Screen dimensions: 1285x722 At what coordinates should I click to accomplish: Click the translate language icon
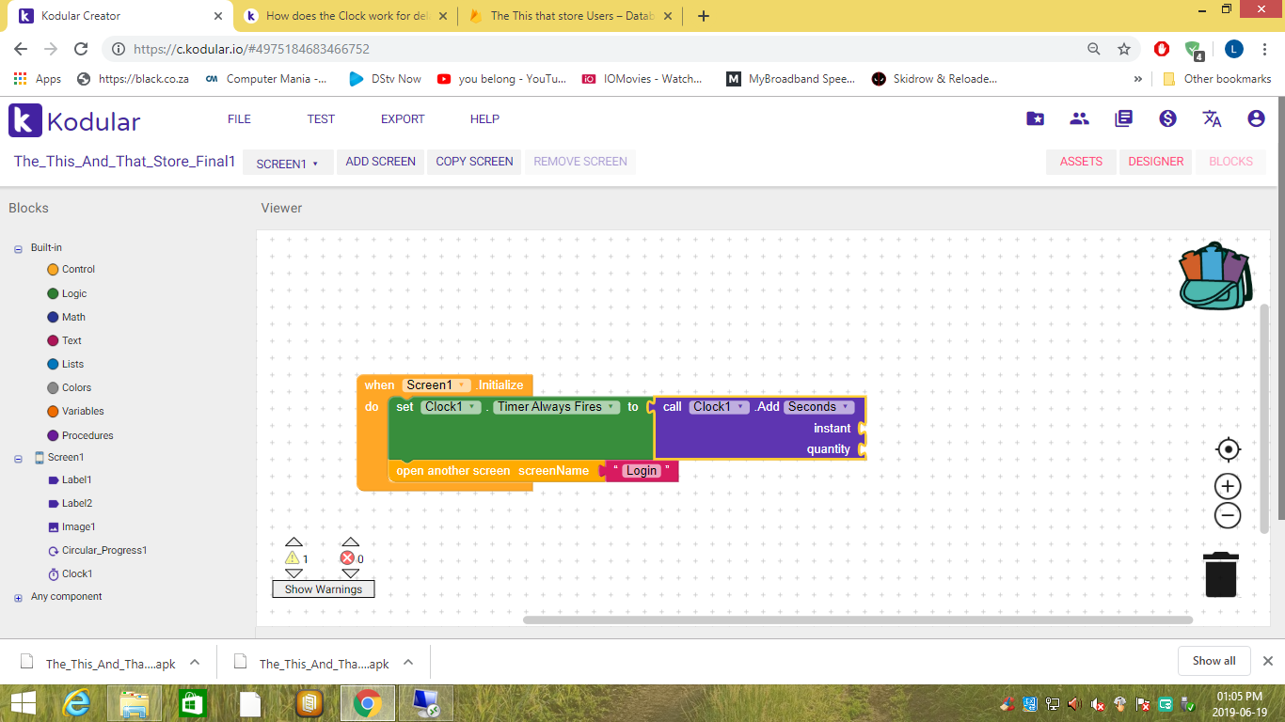pyautogui.click(x=1212, y=118)
